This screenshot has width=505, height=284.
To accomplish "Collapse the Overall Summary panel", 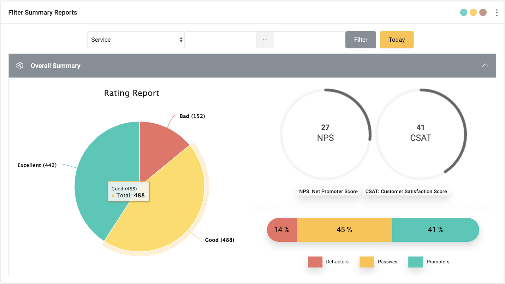I will pos(485,65).
